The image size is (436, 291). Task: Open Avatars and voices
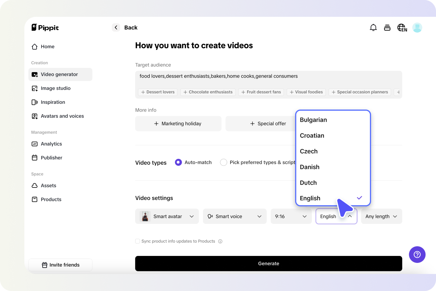[62, 116]
